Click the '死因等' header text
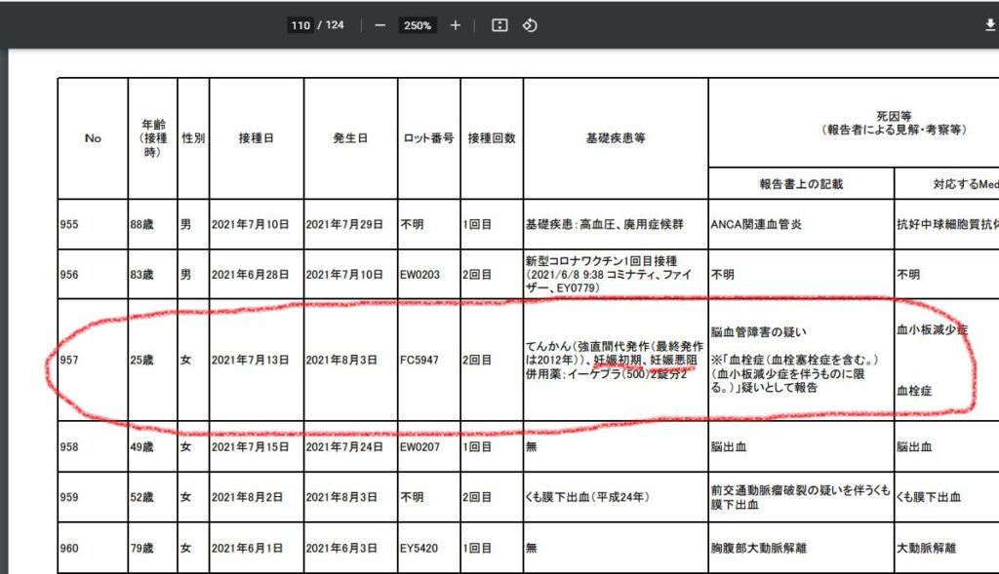 [894, 116]
